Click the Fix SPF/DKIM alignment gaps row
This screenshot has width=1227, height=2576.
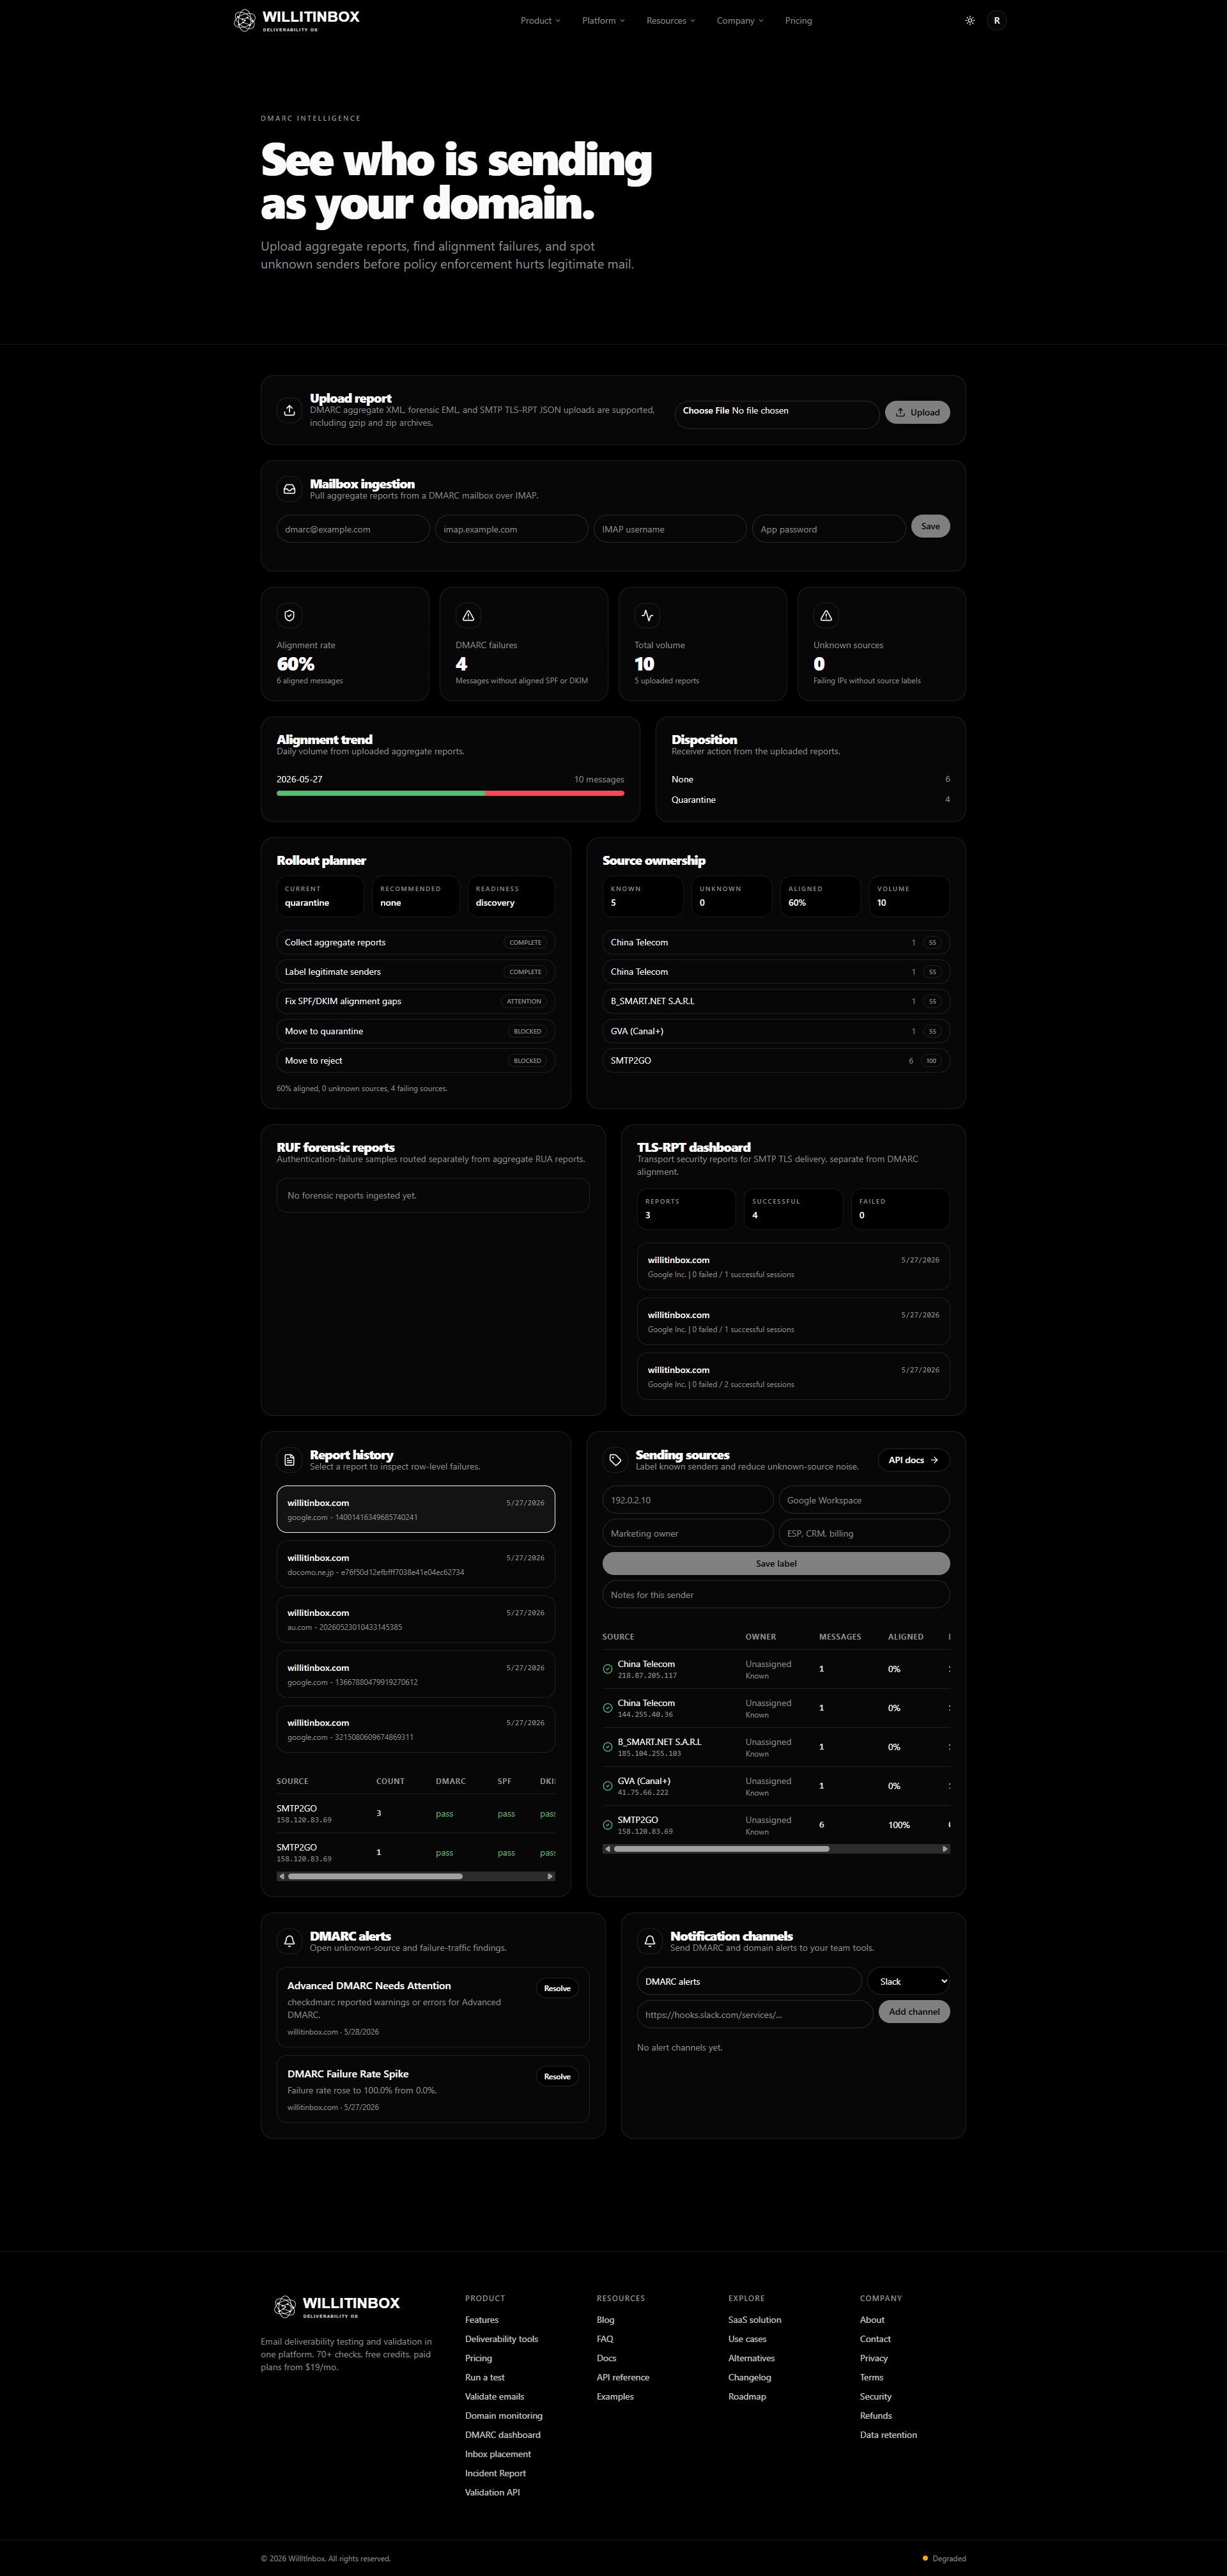[x=415, y=1001]
